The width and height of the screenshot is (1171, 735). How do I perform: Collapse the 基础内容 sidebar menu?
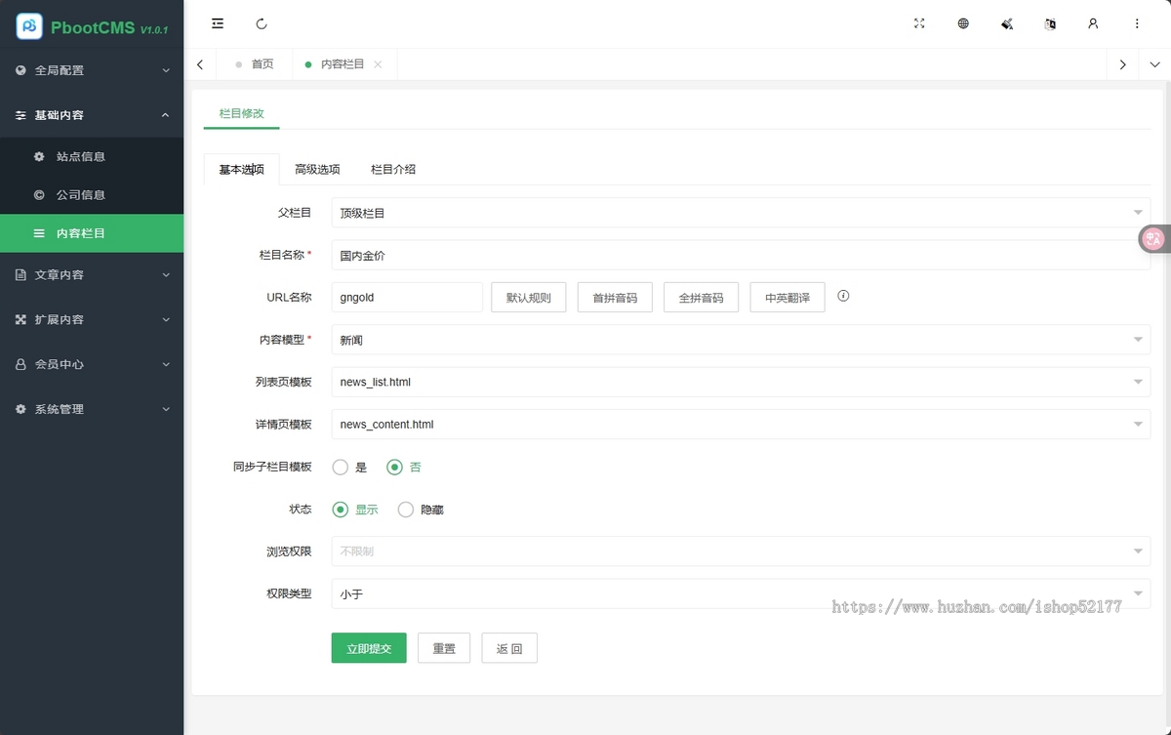pos(92,115)
